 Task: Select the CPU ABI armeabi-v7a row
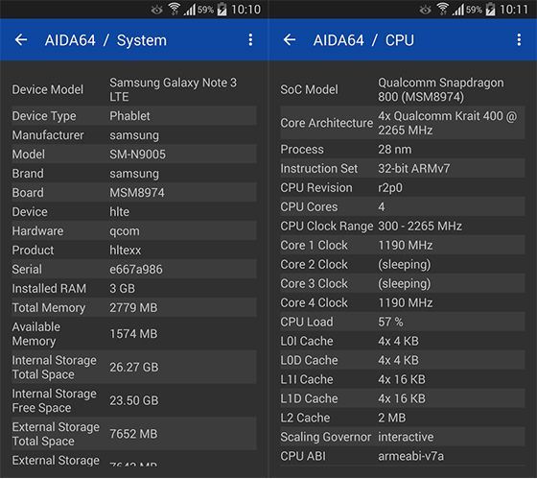[402, 457]
